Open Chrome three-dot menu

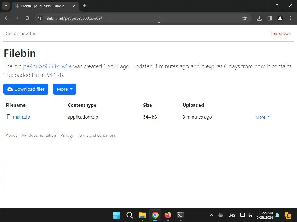291,18
